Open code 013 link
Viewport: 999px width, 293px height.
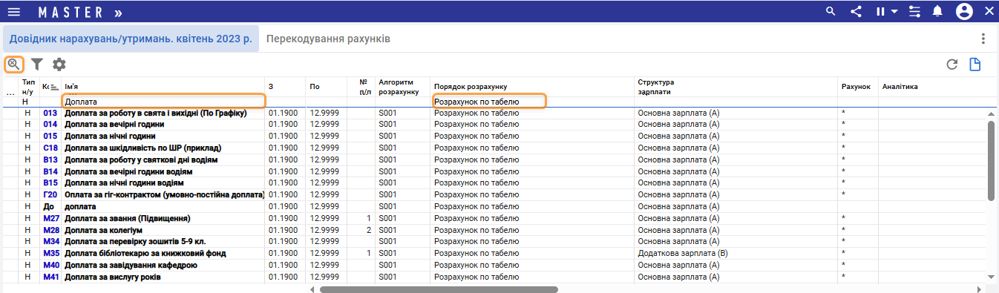pos(50,113)
